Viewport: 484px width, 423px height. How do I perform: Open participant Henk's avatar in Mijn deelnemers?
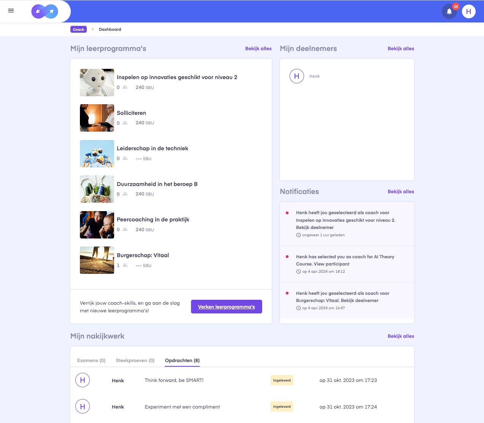(x=297, y=76)
